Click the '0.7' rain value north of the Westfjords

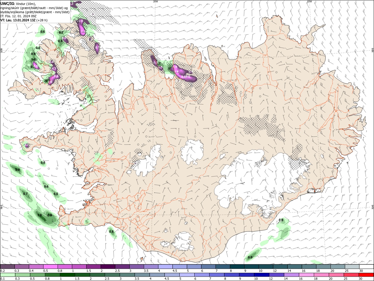click(x=61, y=32)
